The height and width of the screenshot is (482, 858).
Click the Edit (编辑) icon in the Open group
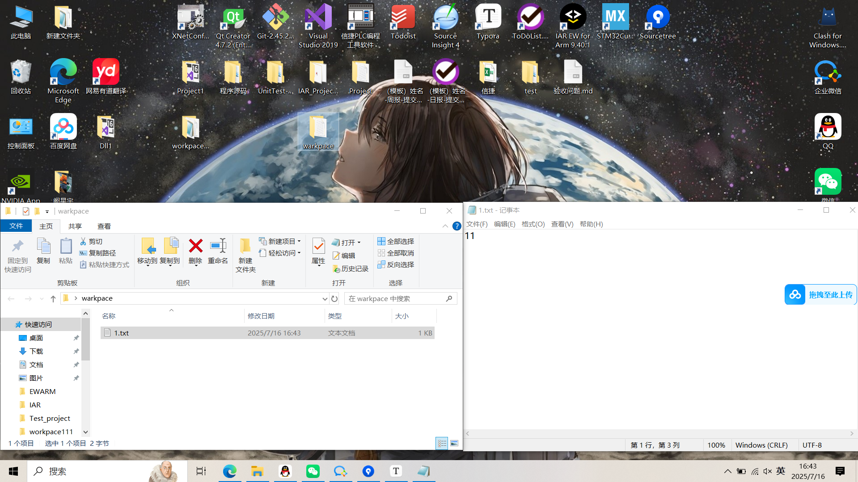336,256
